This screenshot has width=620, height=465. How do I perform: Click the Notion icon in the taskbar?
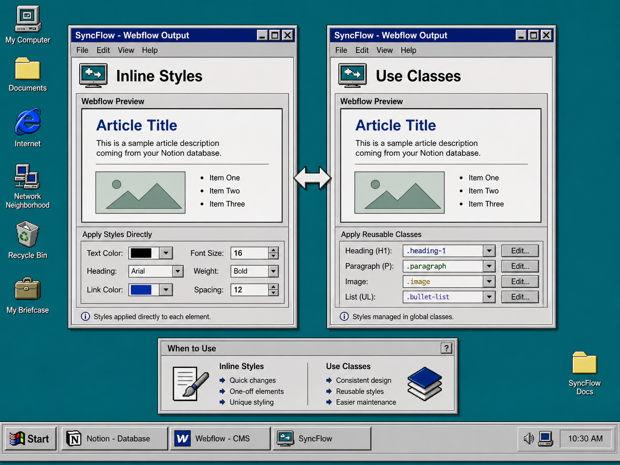pos(74,438)
